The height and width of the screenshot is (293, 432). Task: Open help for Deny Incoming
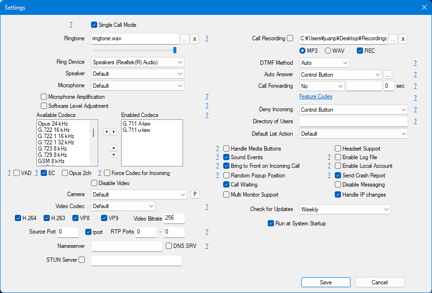415,109
